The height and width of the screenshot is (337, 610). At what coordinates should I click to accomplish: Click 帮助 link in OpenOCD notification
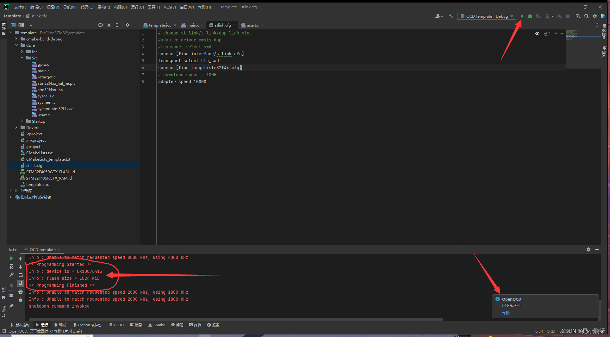506,313
